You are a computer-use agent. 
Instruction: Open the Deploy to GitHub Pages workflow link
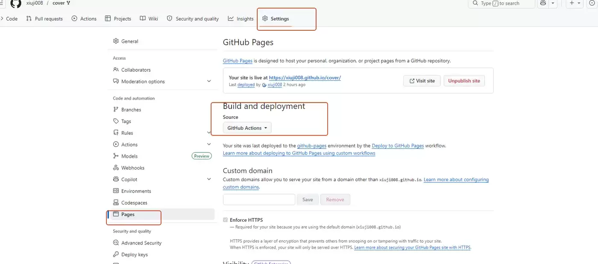tap(398, 146)
